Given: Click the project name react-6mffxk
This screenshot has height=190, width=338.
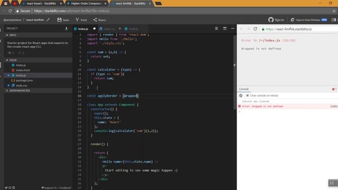Looking at the screenshot, I should 35,20.
